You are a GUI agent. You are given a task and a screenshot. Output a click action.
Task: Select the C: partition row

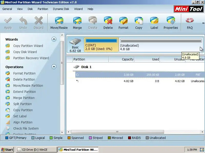click(140, 75)
